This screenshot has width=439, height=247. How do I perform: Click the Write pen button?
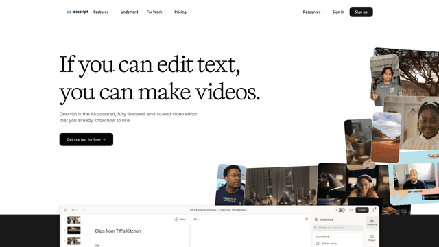tap(180, 220)
